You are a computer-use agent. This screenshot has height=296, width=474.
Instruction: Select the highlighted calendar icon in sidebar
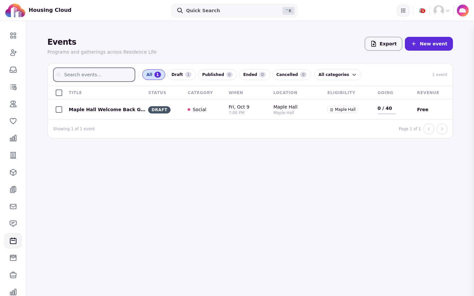(13, 241)
